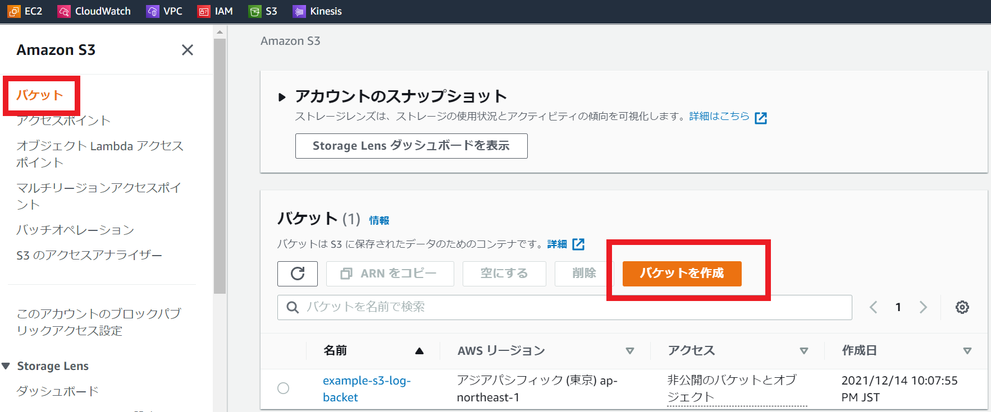Click the refresh bucket list icon button

tap(298, 274)
